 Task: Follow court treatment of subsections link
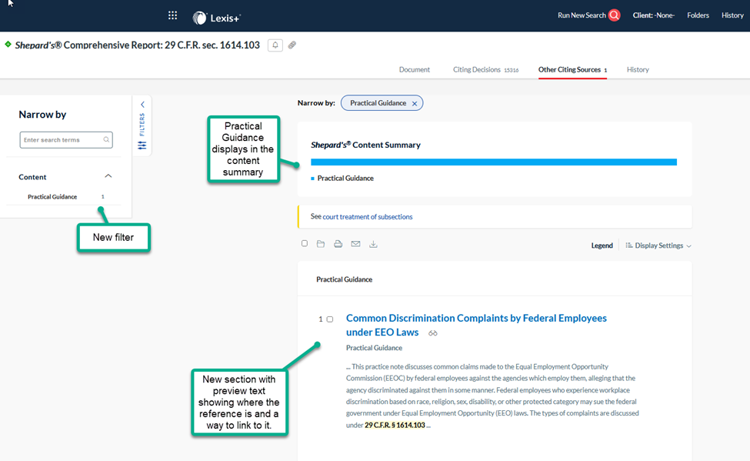tap(368, 217)
